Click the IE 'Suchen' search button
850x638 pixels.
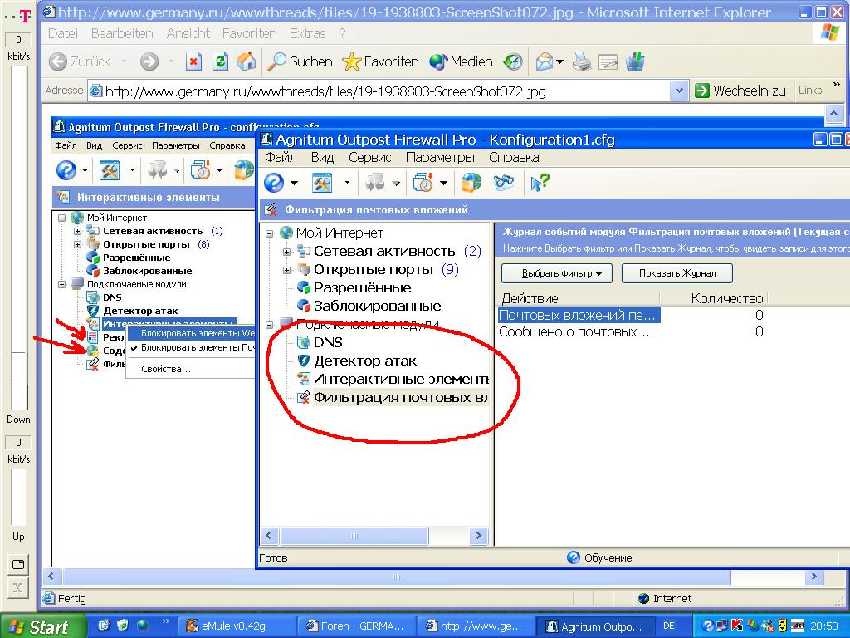tap(300, 61)
